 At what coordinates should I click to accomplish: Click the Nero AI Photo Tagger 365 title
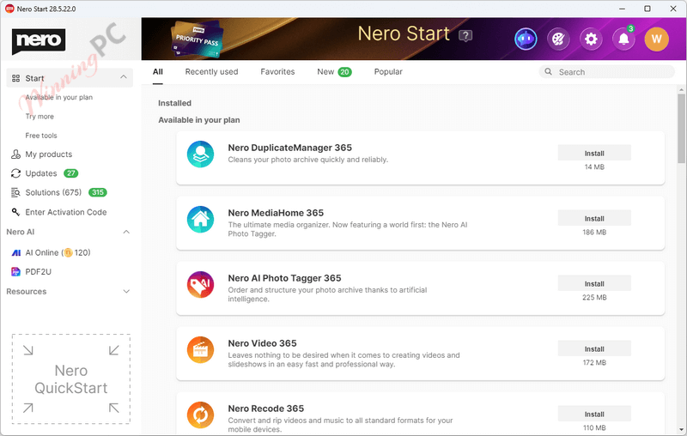(x=284, y=278)
